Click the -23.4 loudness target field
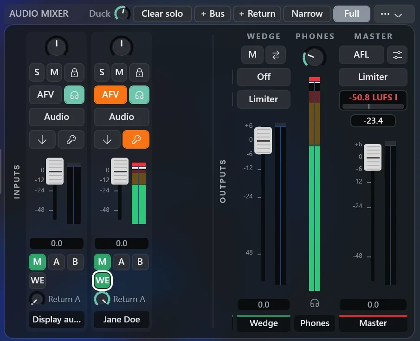 (373, 121)
